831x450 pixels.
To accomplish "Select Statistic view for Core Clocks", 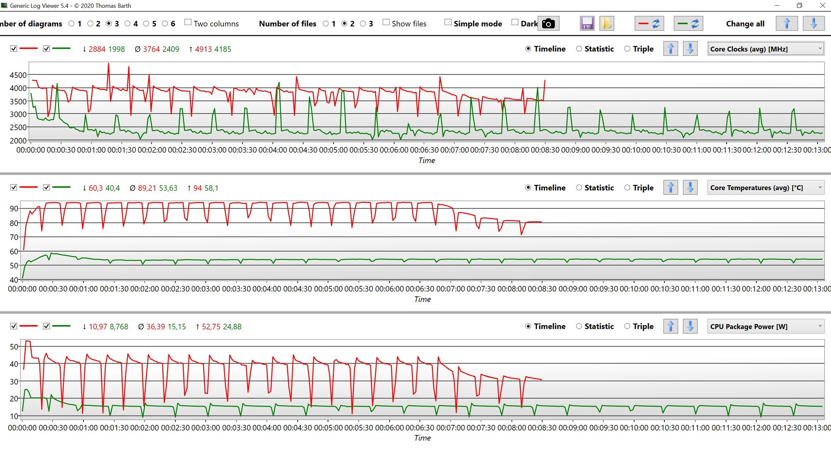I will [x=579, y=49].
